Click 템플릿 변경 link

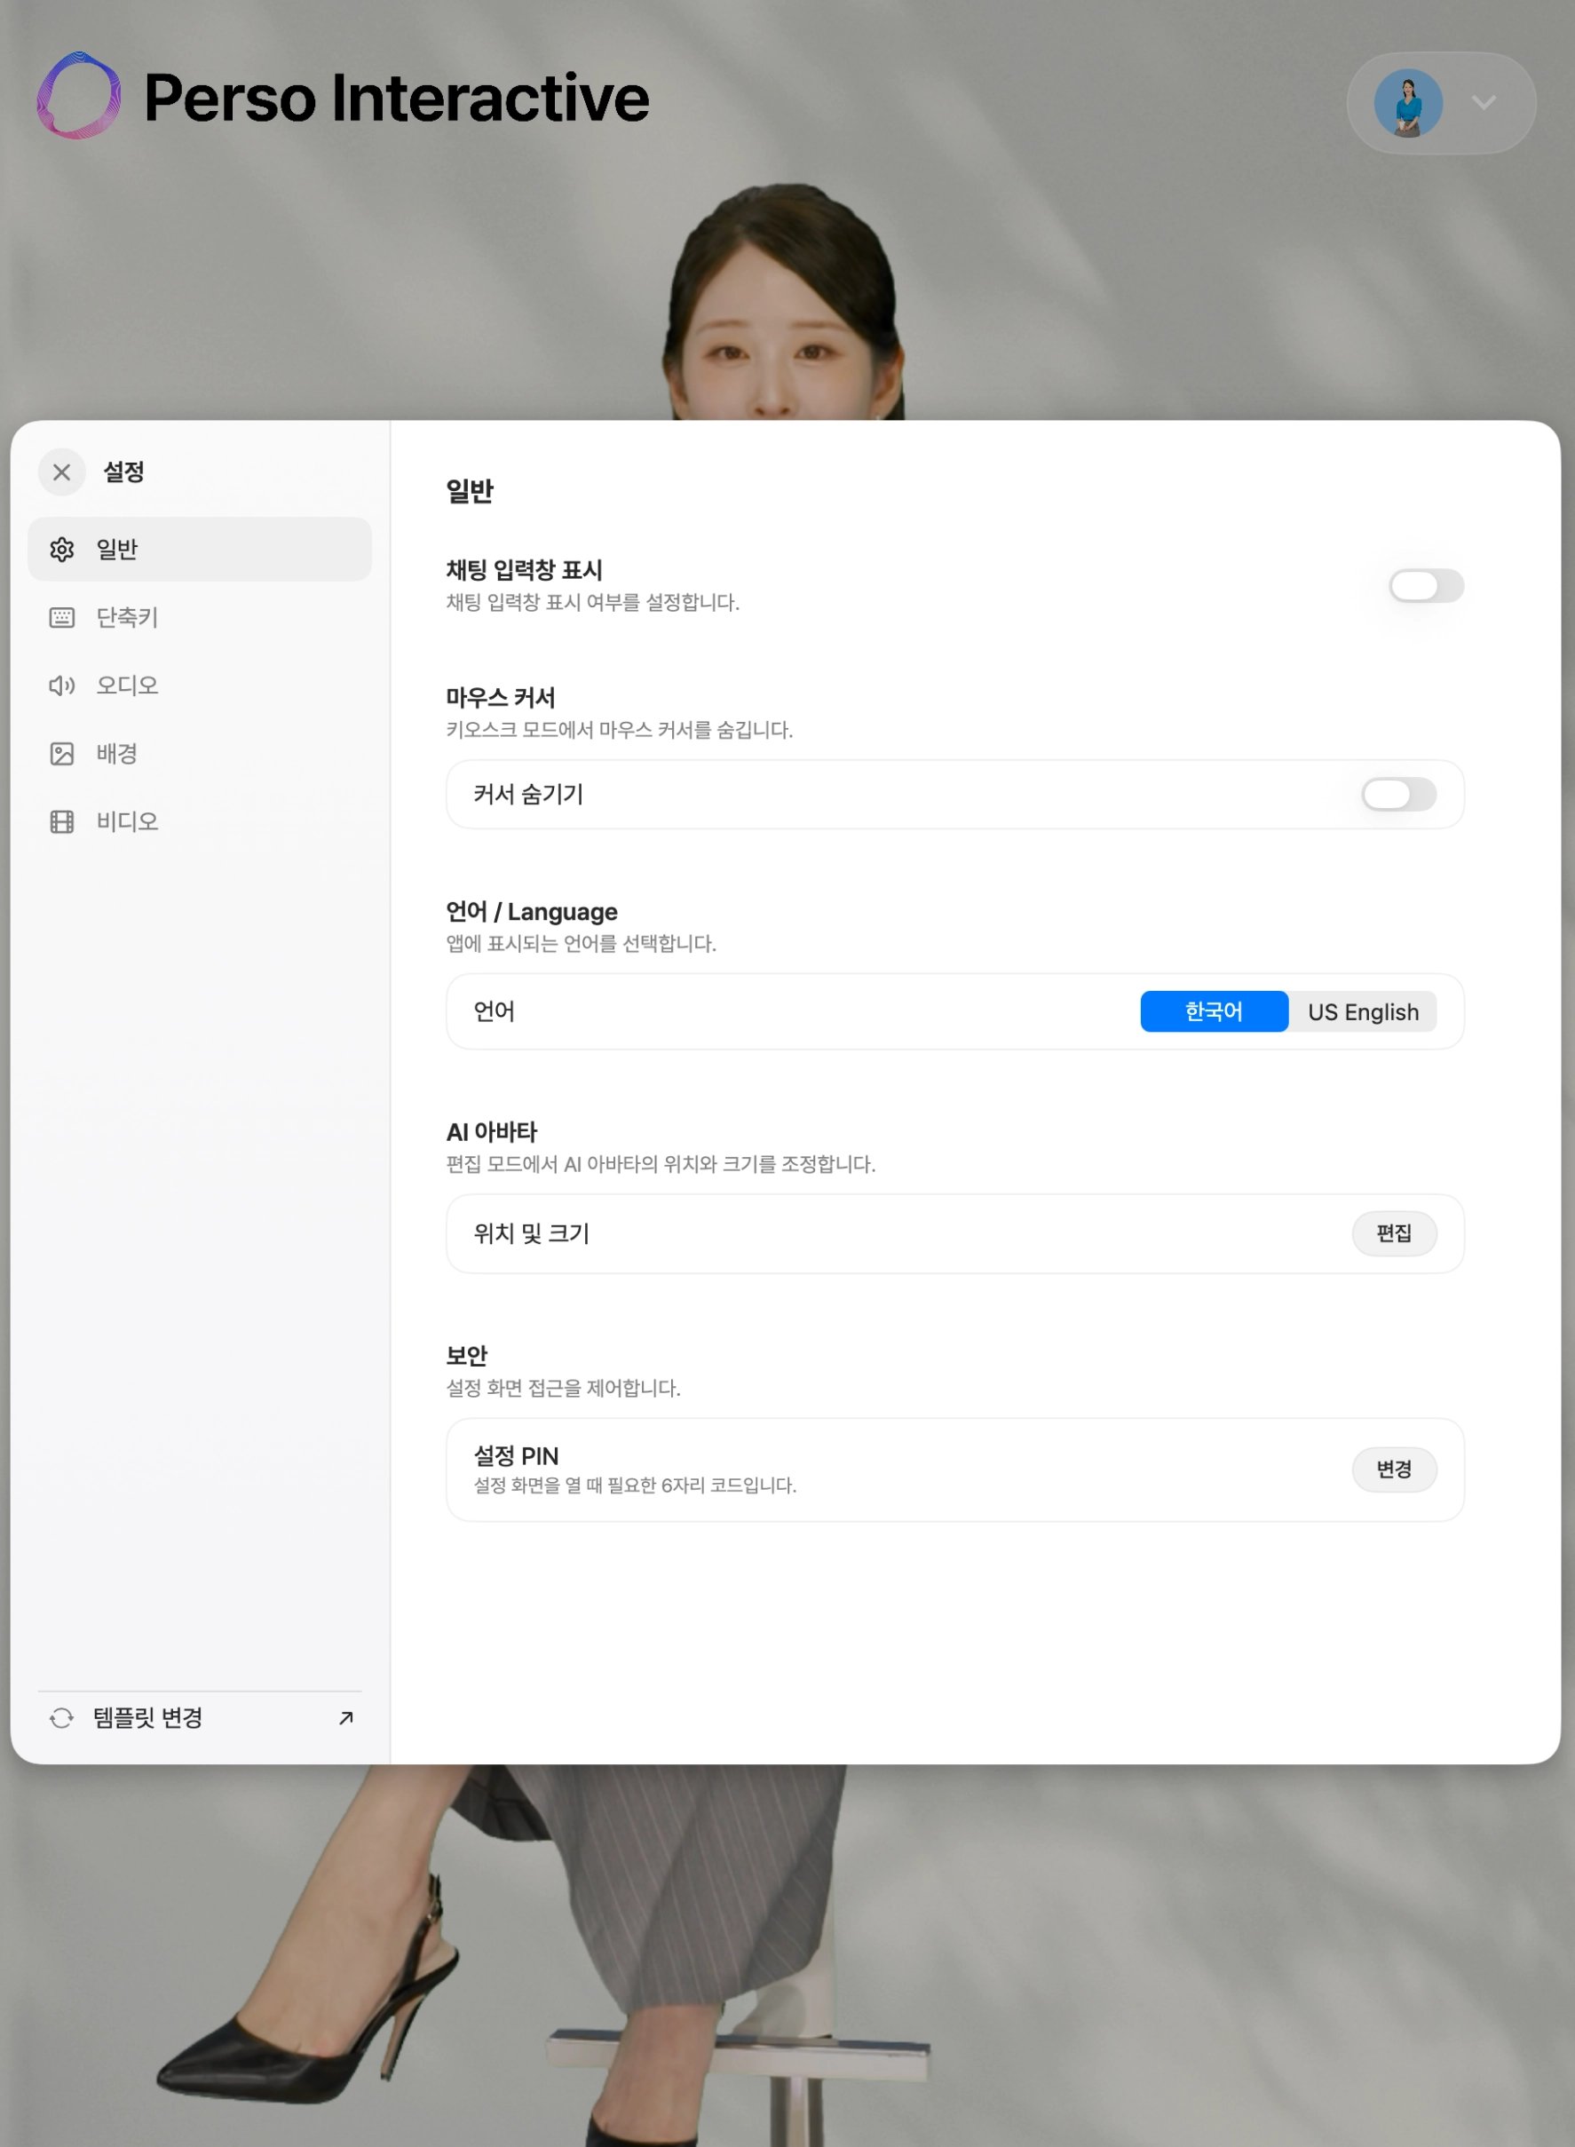pyautogui.click(x=199, y=1718)
